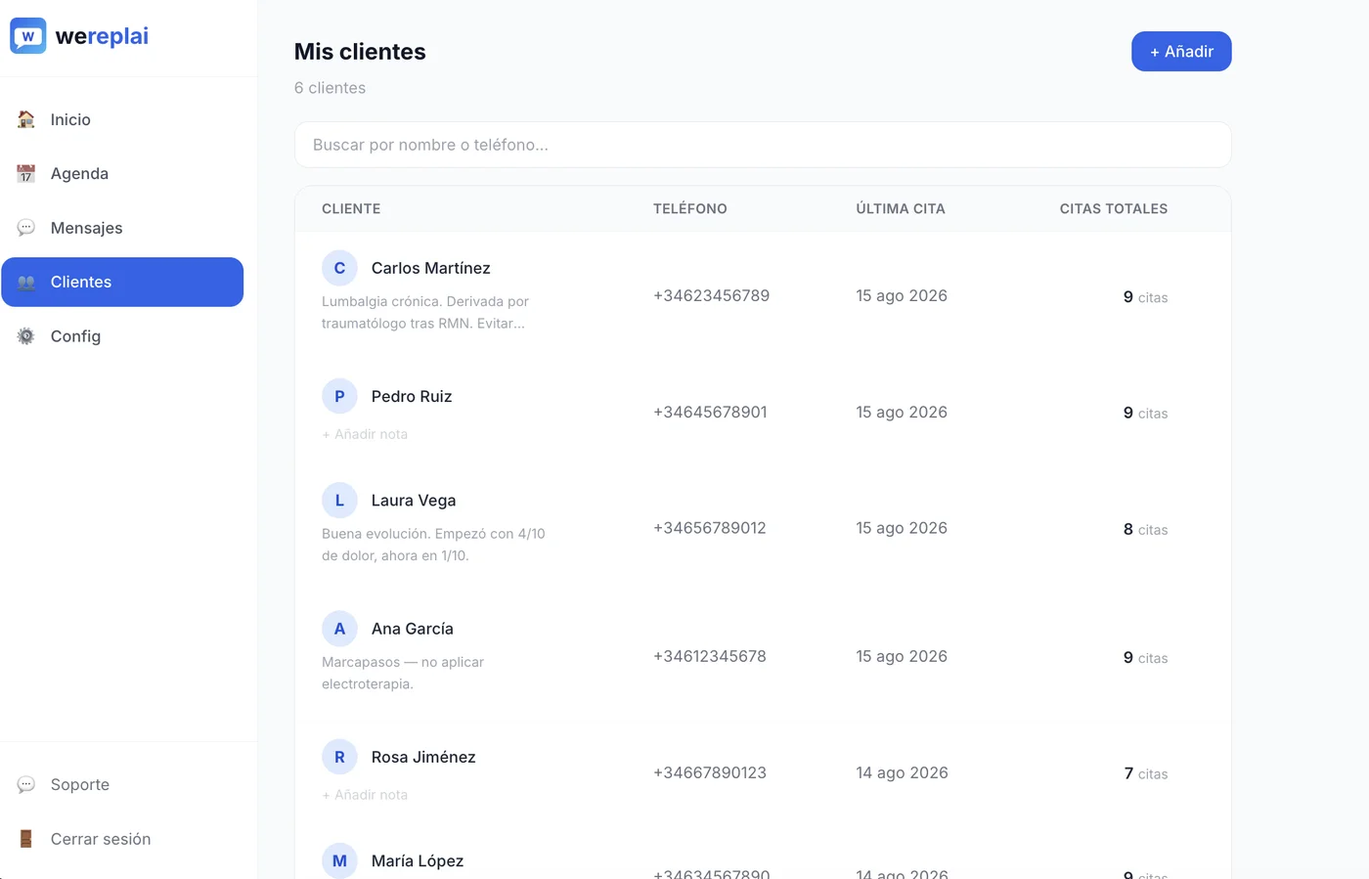Select the Clientes menu item

122,282
